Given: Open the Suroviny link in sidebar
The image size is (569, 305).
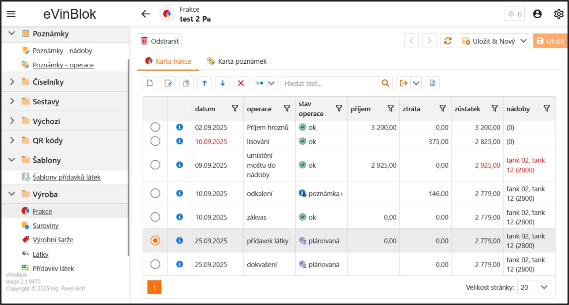Looking at the screenshot, I should (x=45, y=226).
